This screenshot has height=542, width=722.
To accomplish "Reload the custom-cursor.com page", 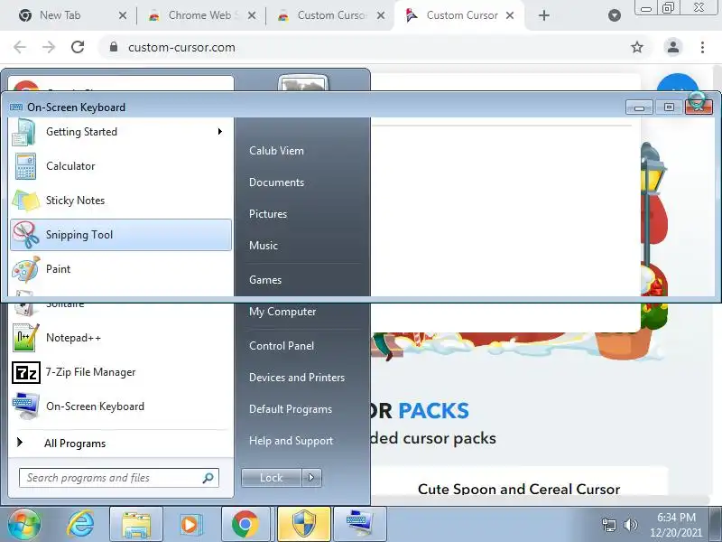I will coord(78,47).
